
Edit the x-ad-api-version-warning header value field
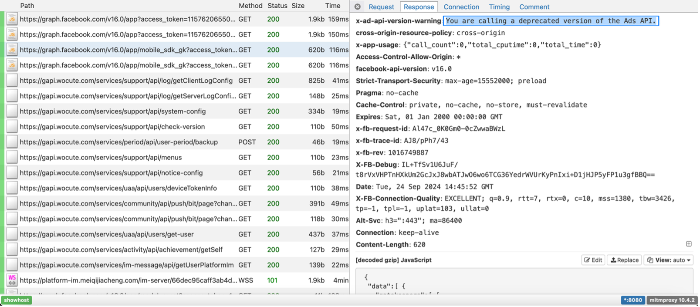(551, 21)
